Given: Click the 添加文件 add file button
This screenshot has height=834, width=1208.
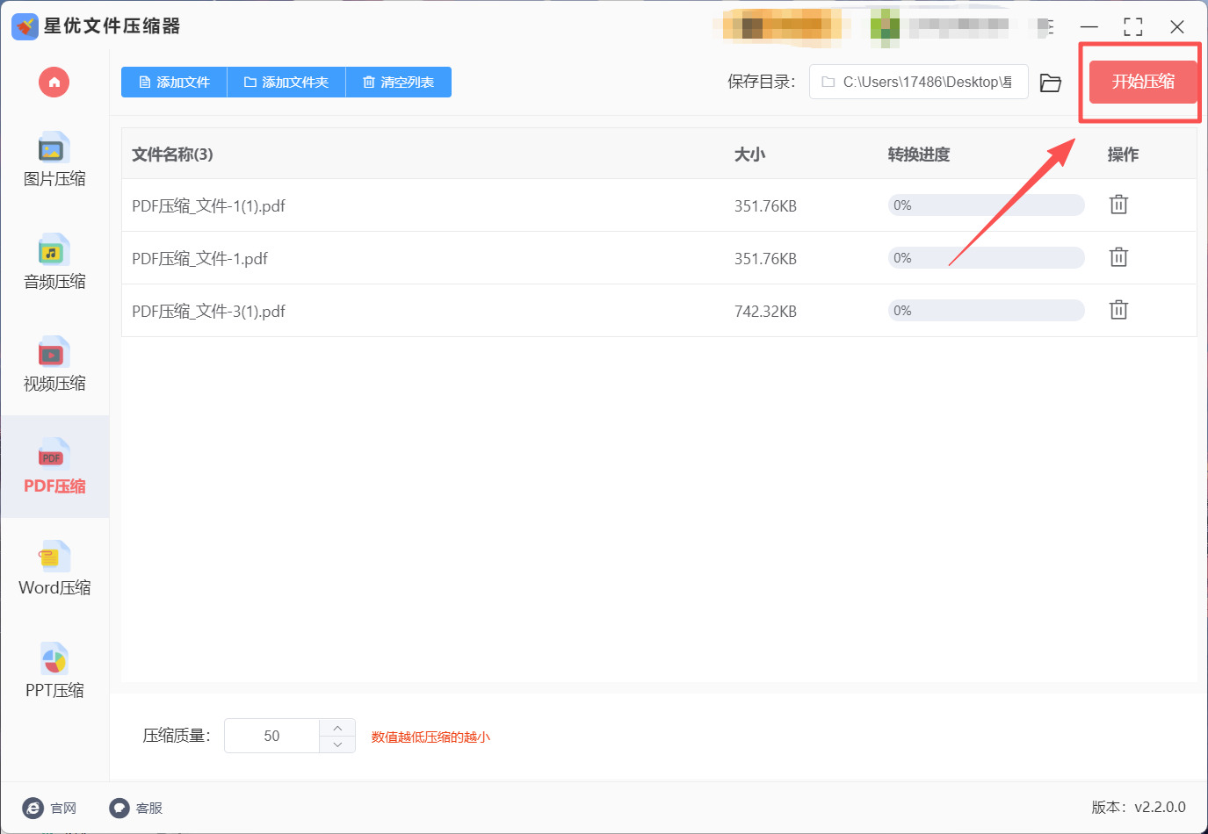Looking at the screenshot, I should [x=174, y=83].
